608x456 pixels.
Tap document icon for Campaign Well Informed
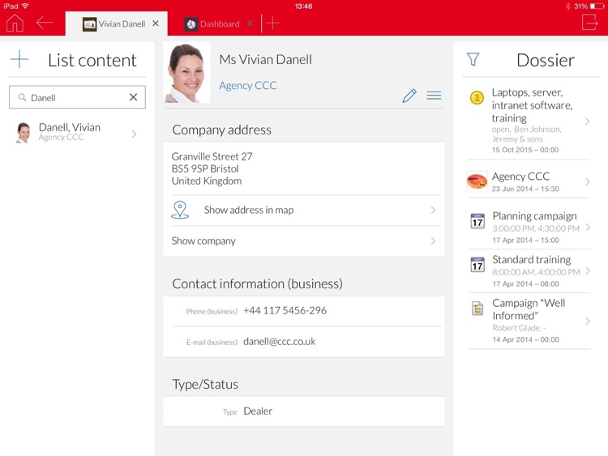477,309
